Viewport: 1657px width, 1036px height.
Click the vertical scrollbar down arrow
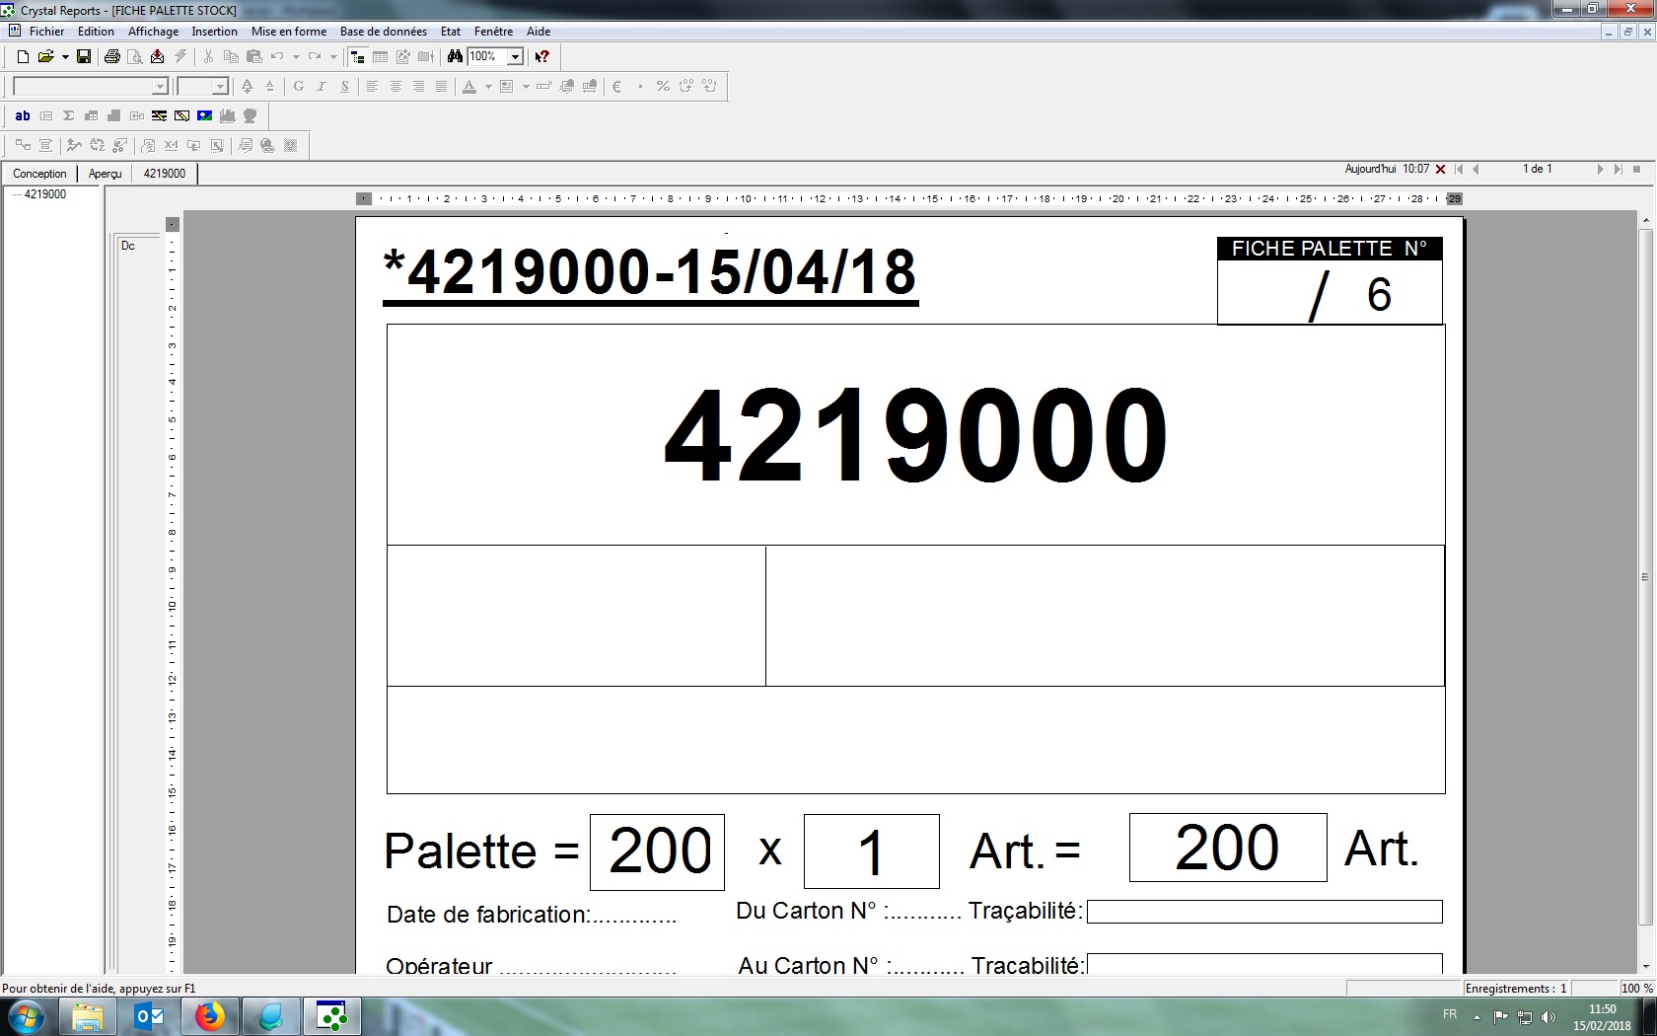pyautogui.click(x=1645, y=967)
